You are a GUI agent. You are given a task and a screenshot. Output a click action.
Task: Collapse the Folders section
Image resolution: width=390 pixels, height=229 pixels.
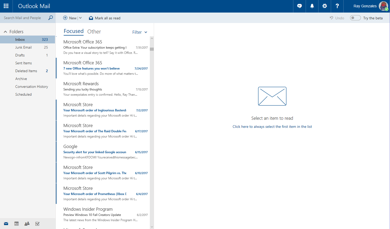click(x=5, y=32)
